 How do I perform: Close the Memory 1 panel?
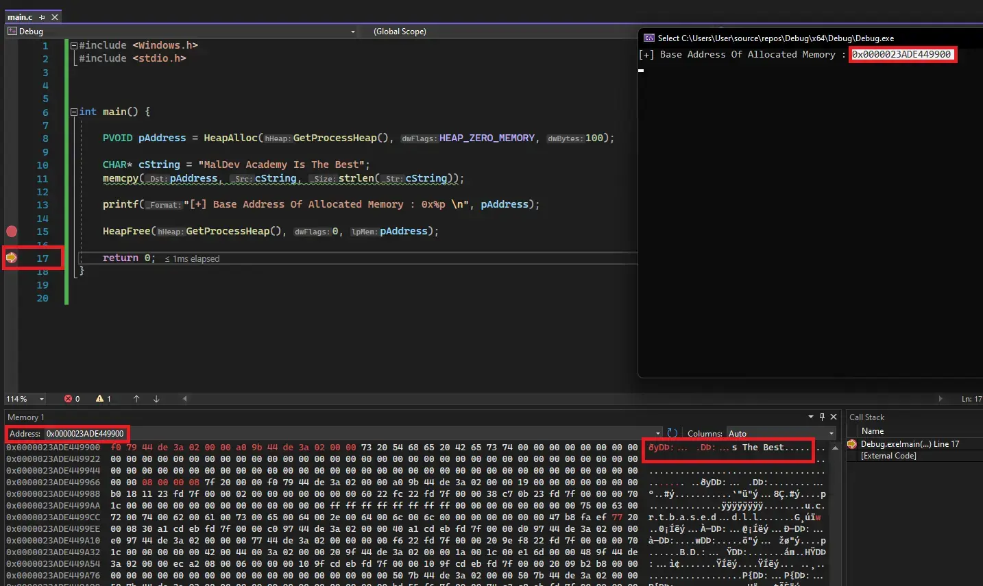(834, 417)
